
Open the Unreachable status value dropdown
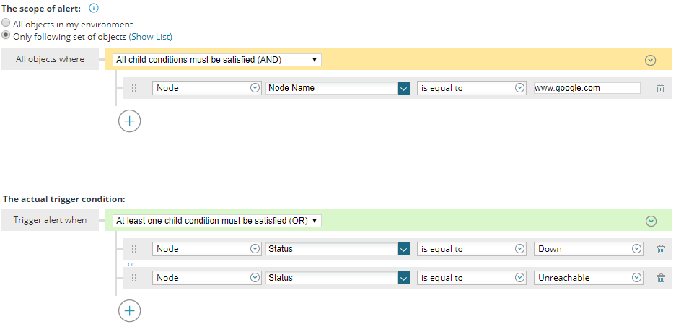(x=589, y=278)
